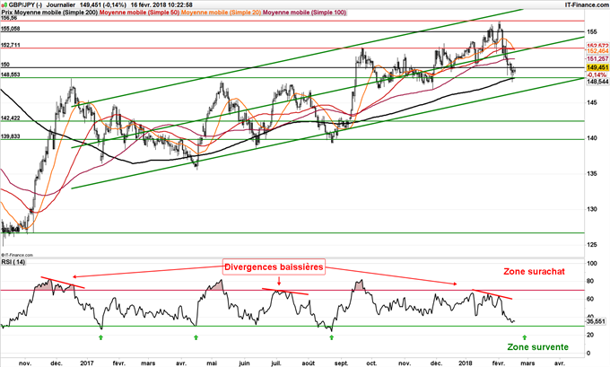
Task: Click the 16 févr. 2018 10:22:58 timestamp
Action: point(161,4)
